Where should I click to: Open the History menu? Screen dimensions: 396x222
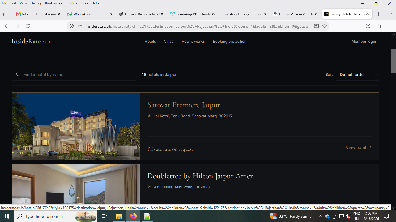[x=36, y=3]
